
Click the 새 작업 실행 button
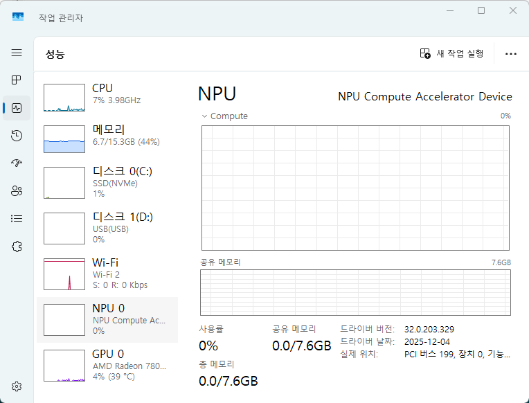(451, 54)
